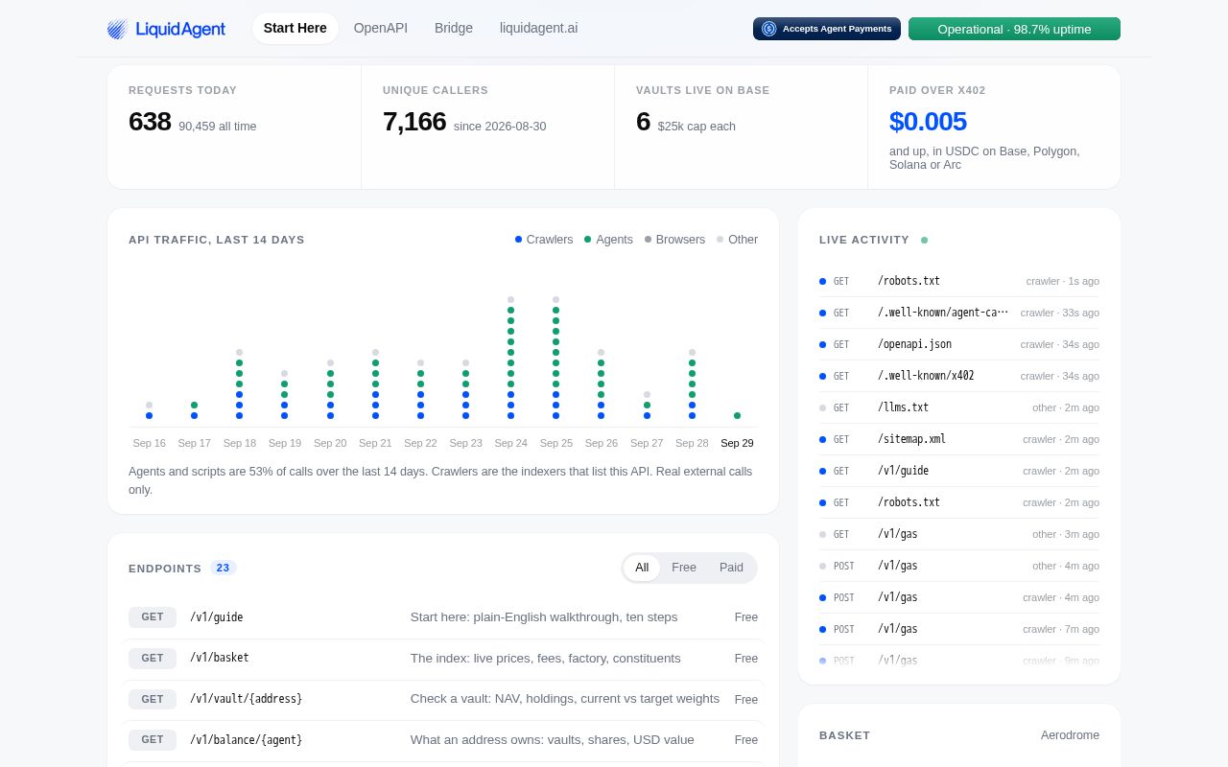
Task: Open the /v1/vault/{address} endpoint row
Action: point(443,699)
